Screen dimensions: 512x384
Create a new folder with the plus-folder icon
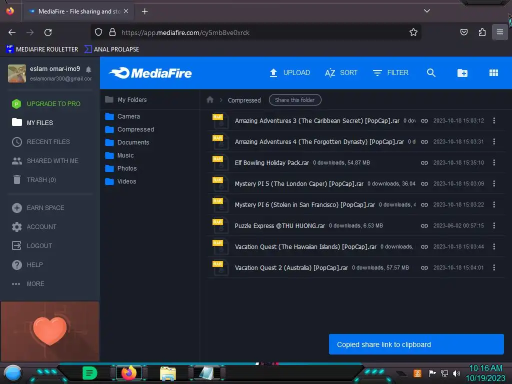462,73
